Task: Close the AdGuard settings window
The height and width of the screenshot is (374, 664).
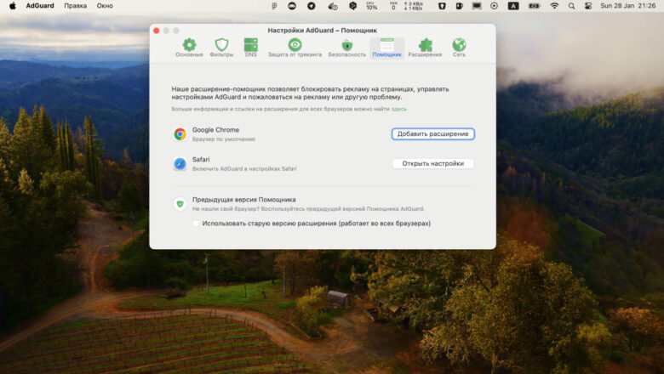Action: tap(157, 31)
